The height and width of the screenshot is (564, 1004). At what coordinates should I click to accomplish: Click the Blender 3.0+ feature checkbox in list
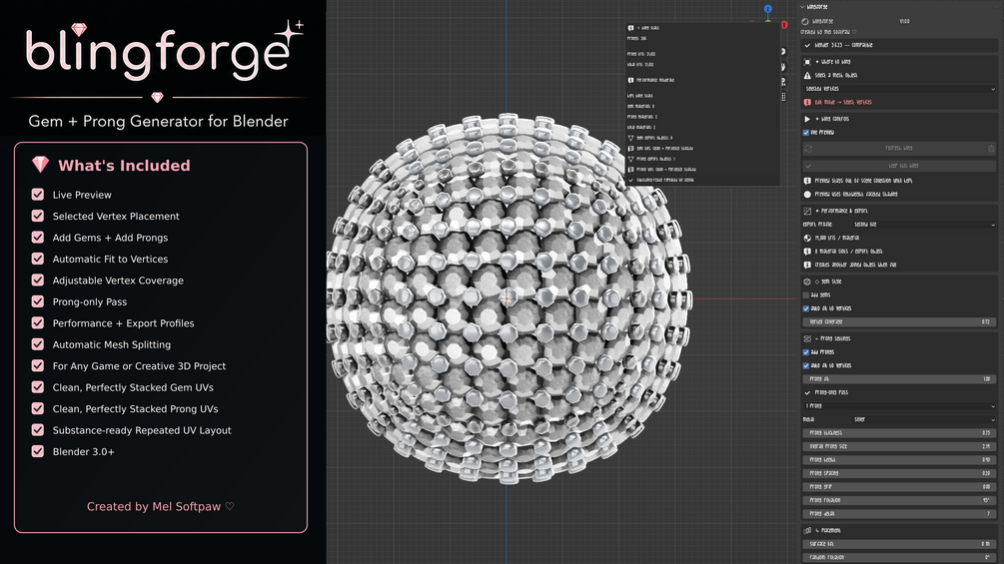38,451
